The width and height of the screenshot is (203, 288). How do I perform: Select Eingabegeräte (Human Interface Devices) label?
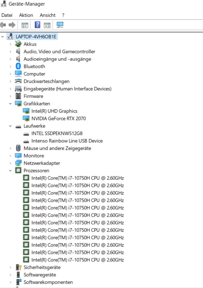tap(67, 89)
